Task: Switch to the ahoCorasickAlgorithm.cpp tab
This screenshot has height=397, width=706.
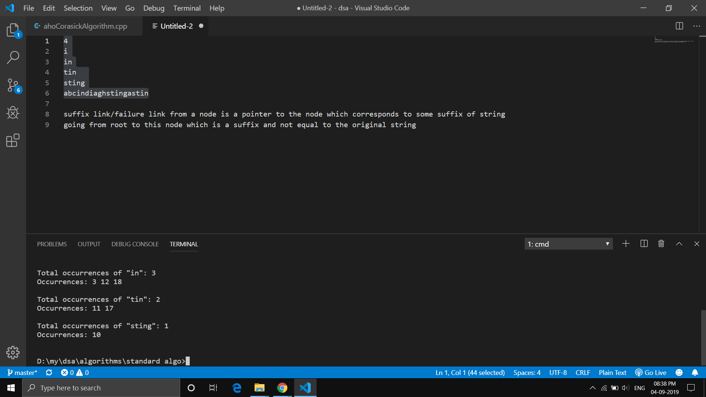Action: point(85,26)
